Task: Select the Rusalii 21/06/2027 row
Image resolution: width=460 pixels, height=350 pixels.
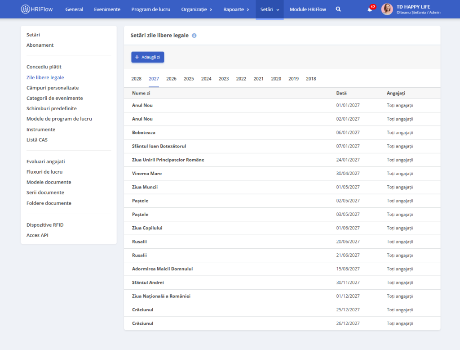Action: coord(282,255)
